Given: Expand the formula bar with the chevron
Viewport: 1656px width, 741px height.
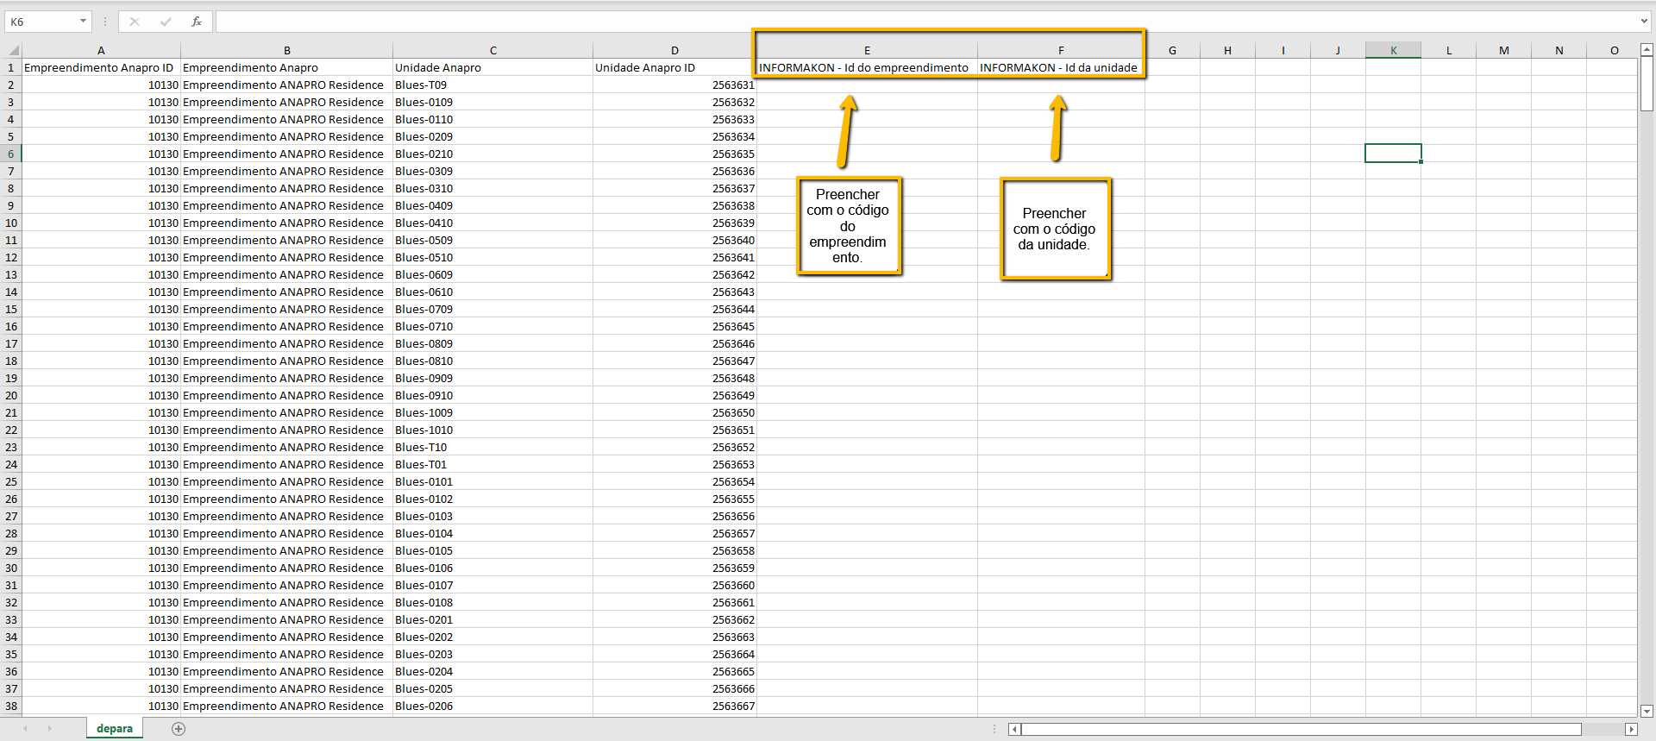Looking at the screenshot, I should click(1644, 22).
